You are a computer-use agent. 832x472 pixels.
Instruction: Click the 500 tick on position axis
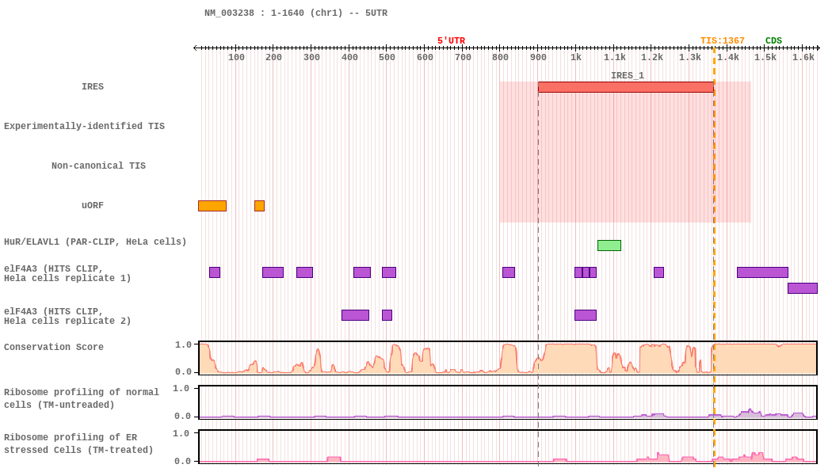click(387, 57)
